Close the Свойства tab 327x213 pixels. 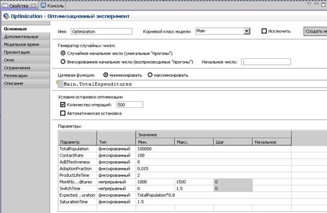tap(33, 6)
